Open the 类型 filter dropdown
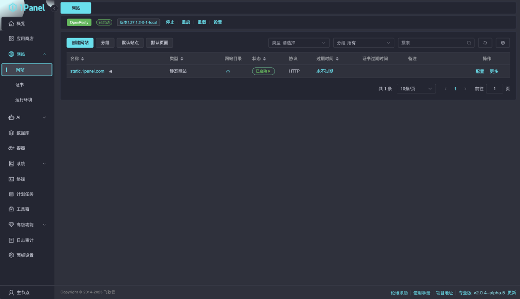Image resolution: width=520 pixels, height=299 pixels. click(299, 43)
